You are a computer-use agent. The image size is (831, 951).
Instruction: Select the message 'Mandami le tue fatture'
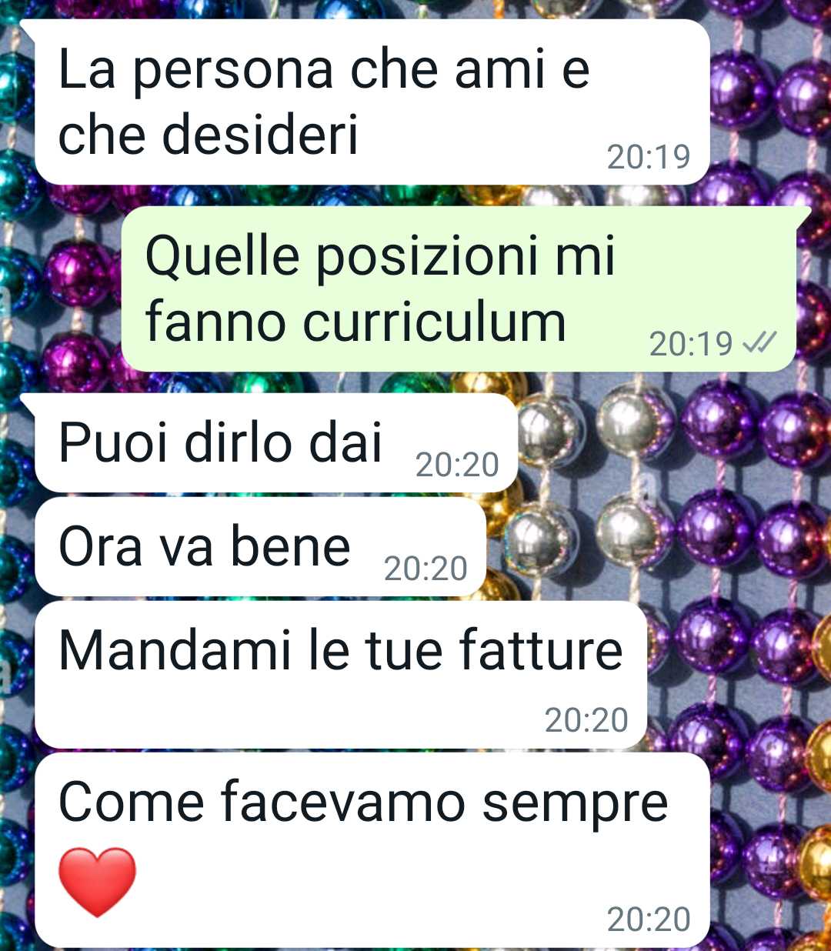tap(340, 675)
